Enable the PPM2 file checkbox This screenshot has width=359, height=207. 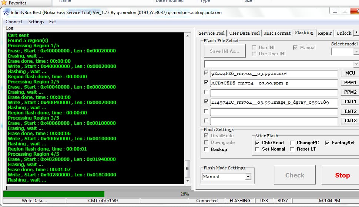(x=206, y=92)
